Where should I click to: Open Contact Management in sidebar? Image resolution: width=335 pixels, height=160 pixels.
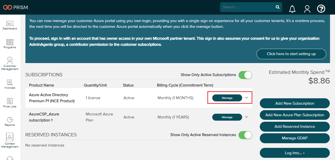tap(10, 141)
